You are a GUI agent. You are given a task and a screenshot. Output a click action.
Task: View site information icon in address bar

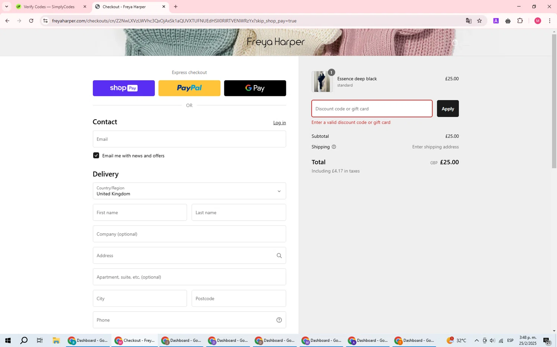coord(45,21)
